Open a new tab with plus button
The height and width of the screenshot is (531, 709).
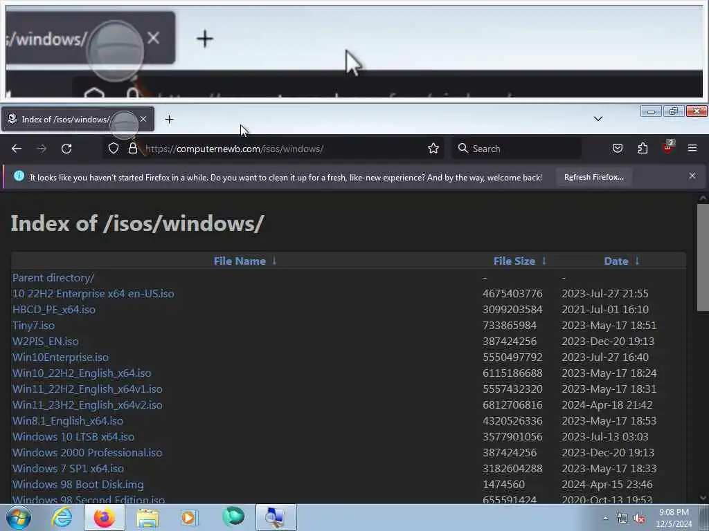(x=169, y=119)
